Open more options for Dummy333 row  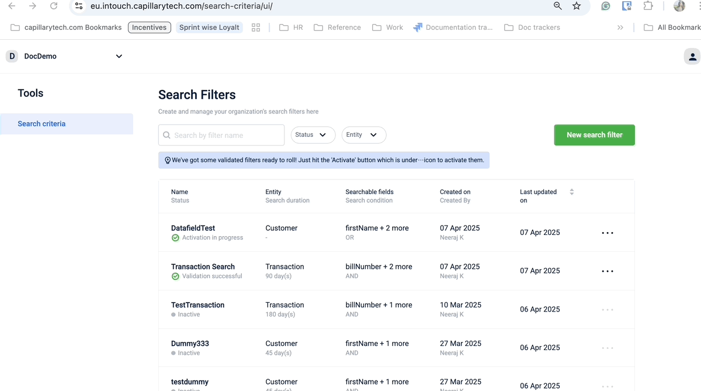click(608, 348)
